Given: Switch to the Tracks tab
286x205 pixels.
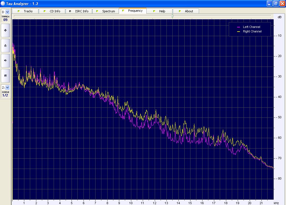Looking at the screenshot, I should coord(28,11).
